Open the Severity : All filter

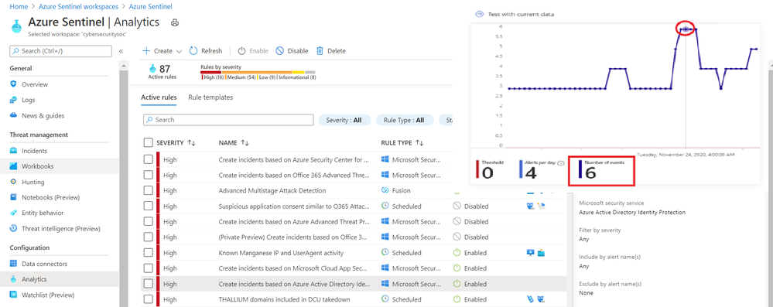(344, 120)
